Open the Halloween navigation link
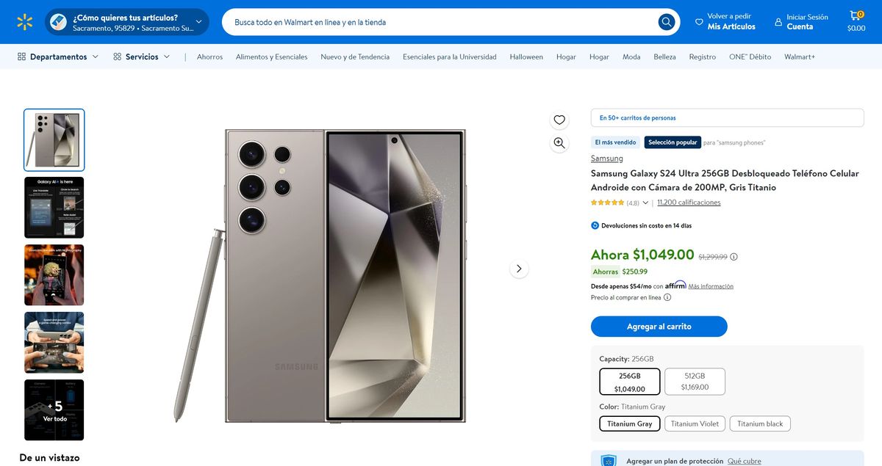 [526, 57]
